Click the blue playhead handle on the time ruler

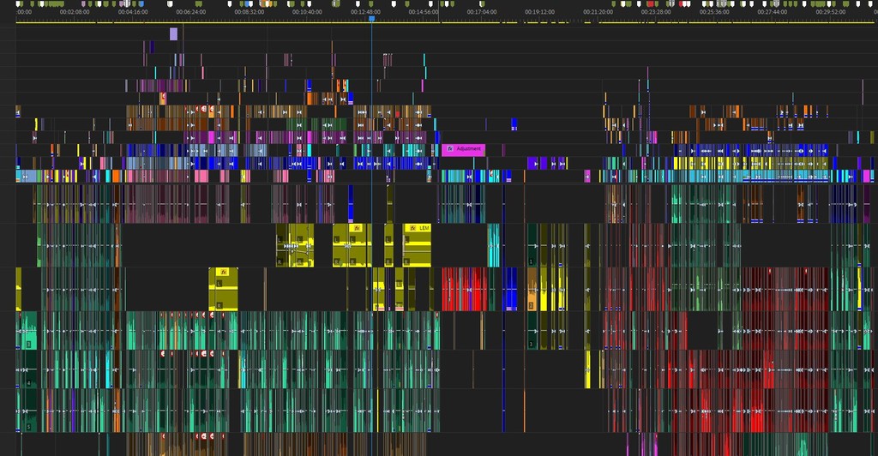[x=371, y=19]
